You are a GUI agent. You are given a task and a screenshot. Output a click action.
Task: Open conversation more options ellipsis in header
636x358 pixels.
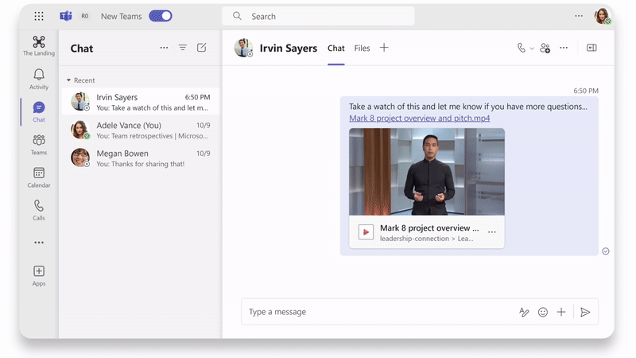(x=564, y=48)
